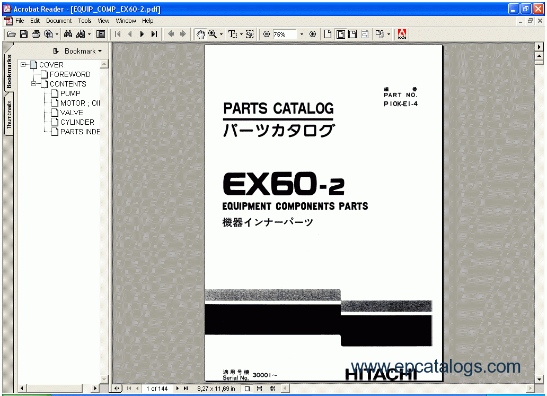This screenshot has width=547, height=396.
Task: Open the Help menu
Action: [x=147, y=21]
